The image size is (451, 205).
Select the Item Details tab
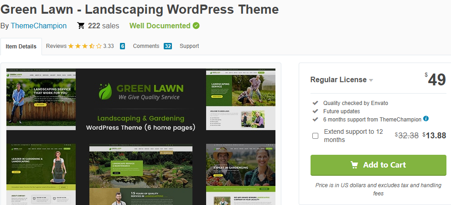click(x=21, y=47)
